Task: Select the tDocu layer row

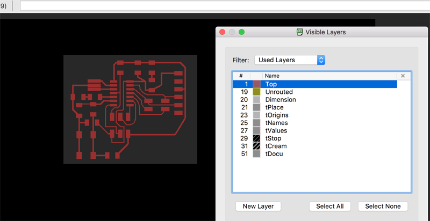Action: (315, 154)
